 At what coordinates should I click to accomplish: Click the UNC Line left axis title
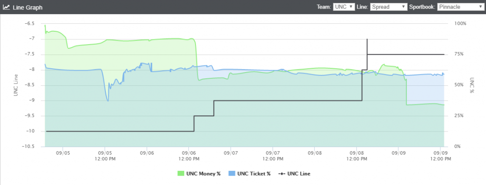tap(16, 85)
